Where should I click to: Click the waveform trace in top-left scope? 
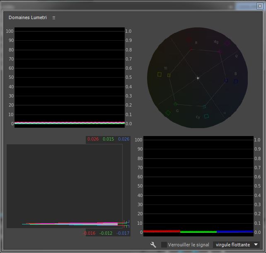[69, 123]
